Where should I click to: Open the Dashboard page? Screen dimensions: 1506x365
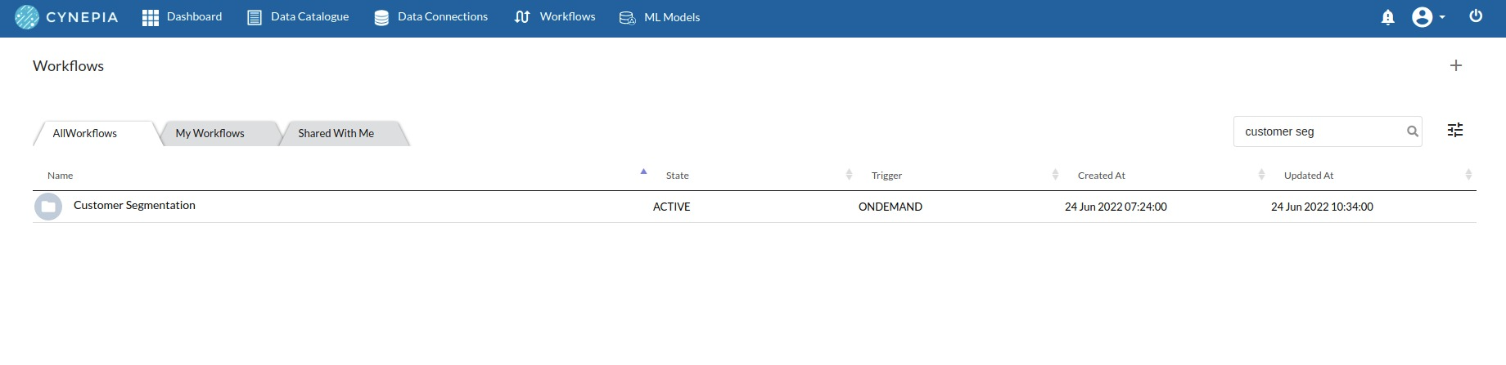(x=182, y=17)
